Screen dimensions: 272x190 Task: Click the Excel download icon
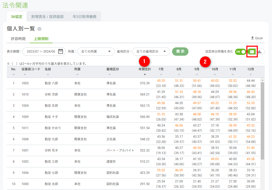[252, 38]
